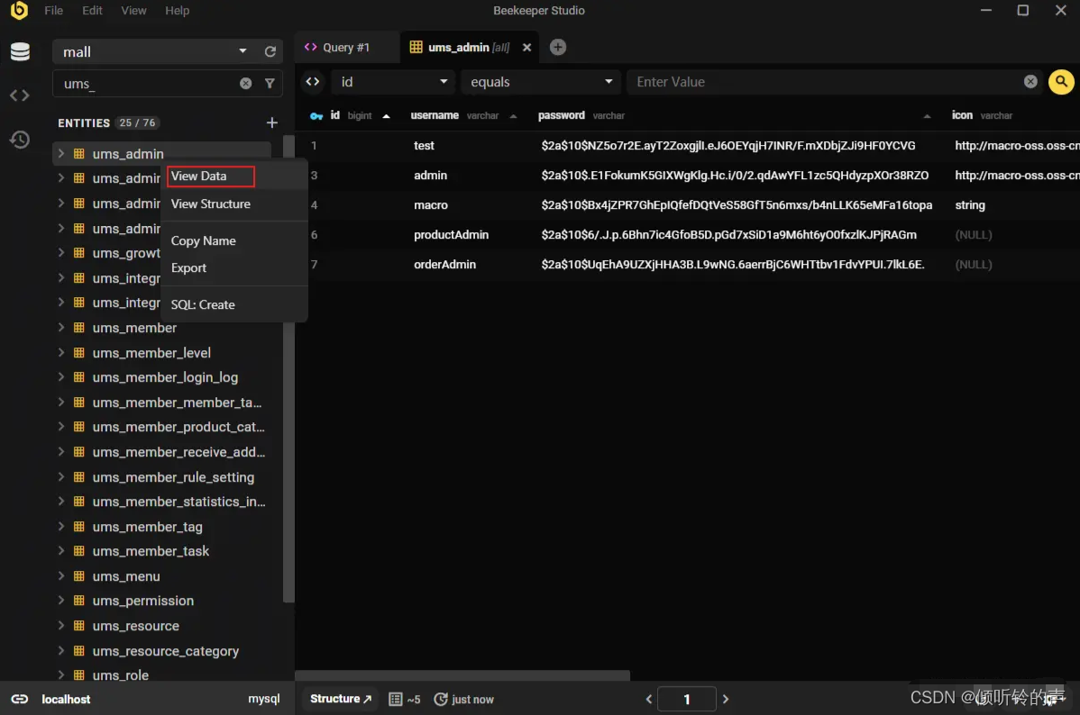The width and height of the screenshot is (1080, 715).
Task: Open the database connections sidebar icon
Action: point(20,51)
